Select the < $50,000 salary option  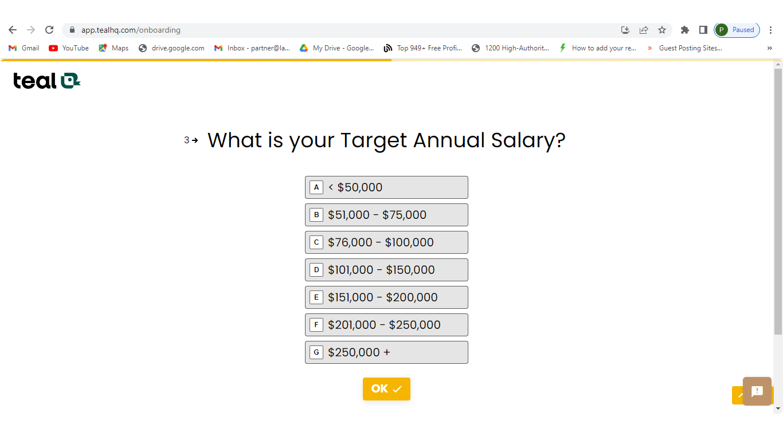pyautogui.click(x=386, y=187)
